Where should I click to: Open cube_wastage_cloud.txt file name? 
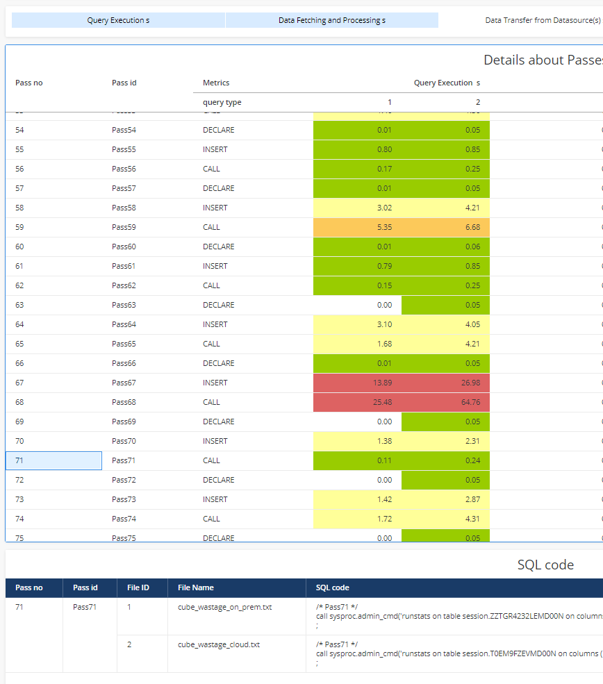tap(218, 644)
